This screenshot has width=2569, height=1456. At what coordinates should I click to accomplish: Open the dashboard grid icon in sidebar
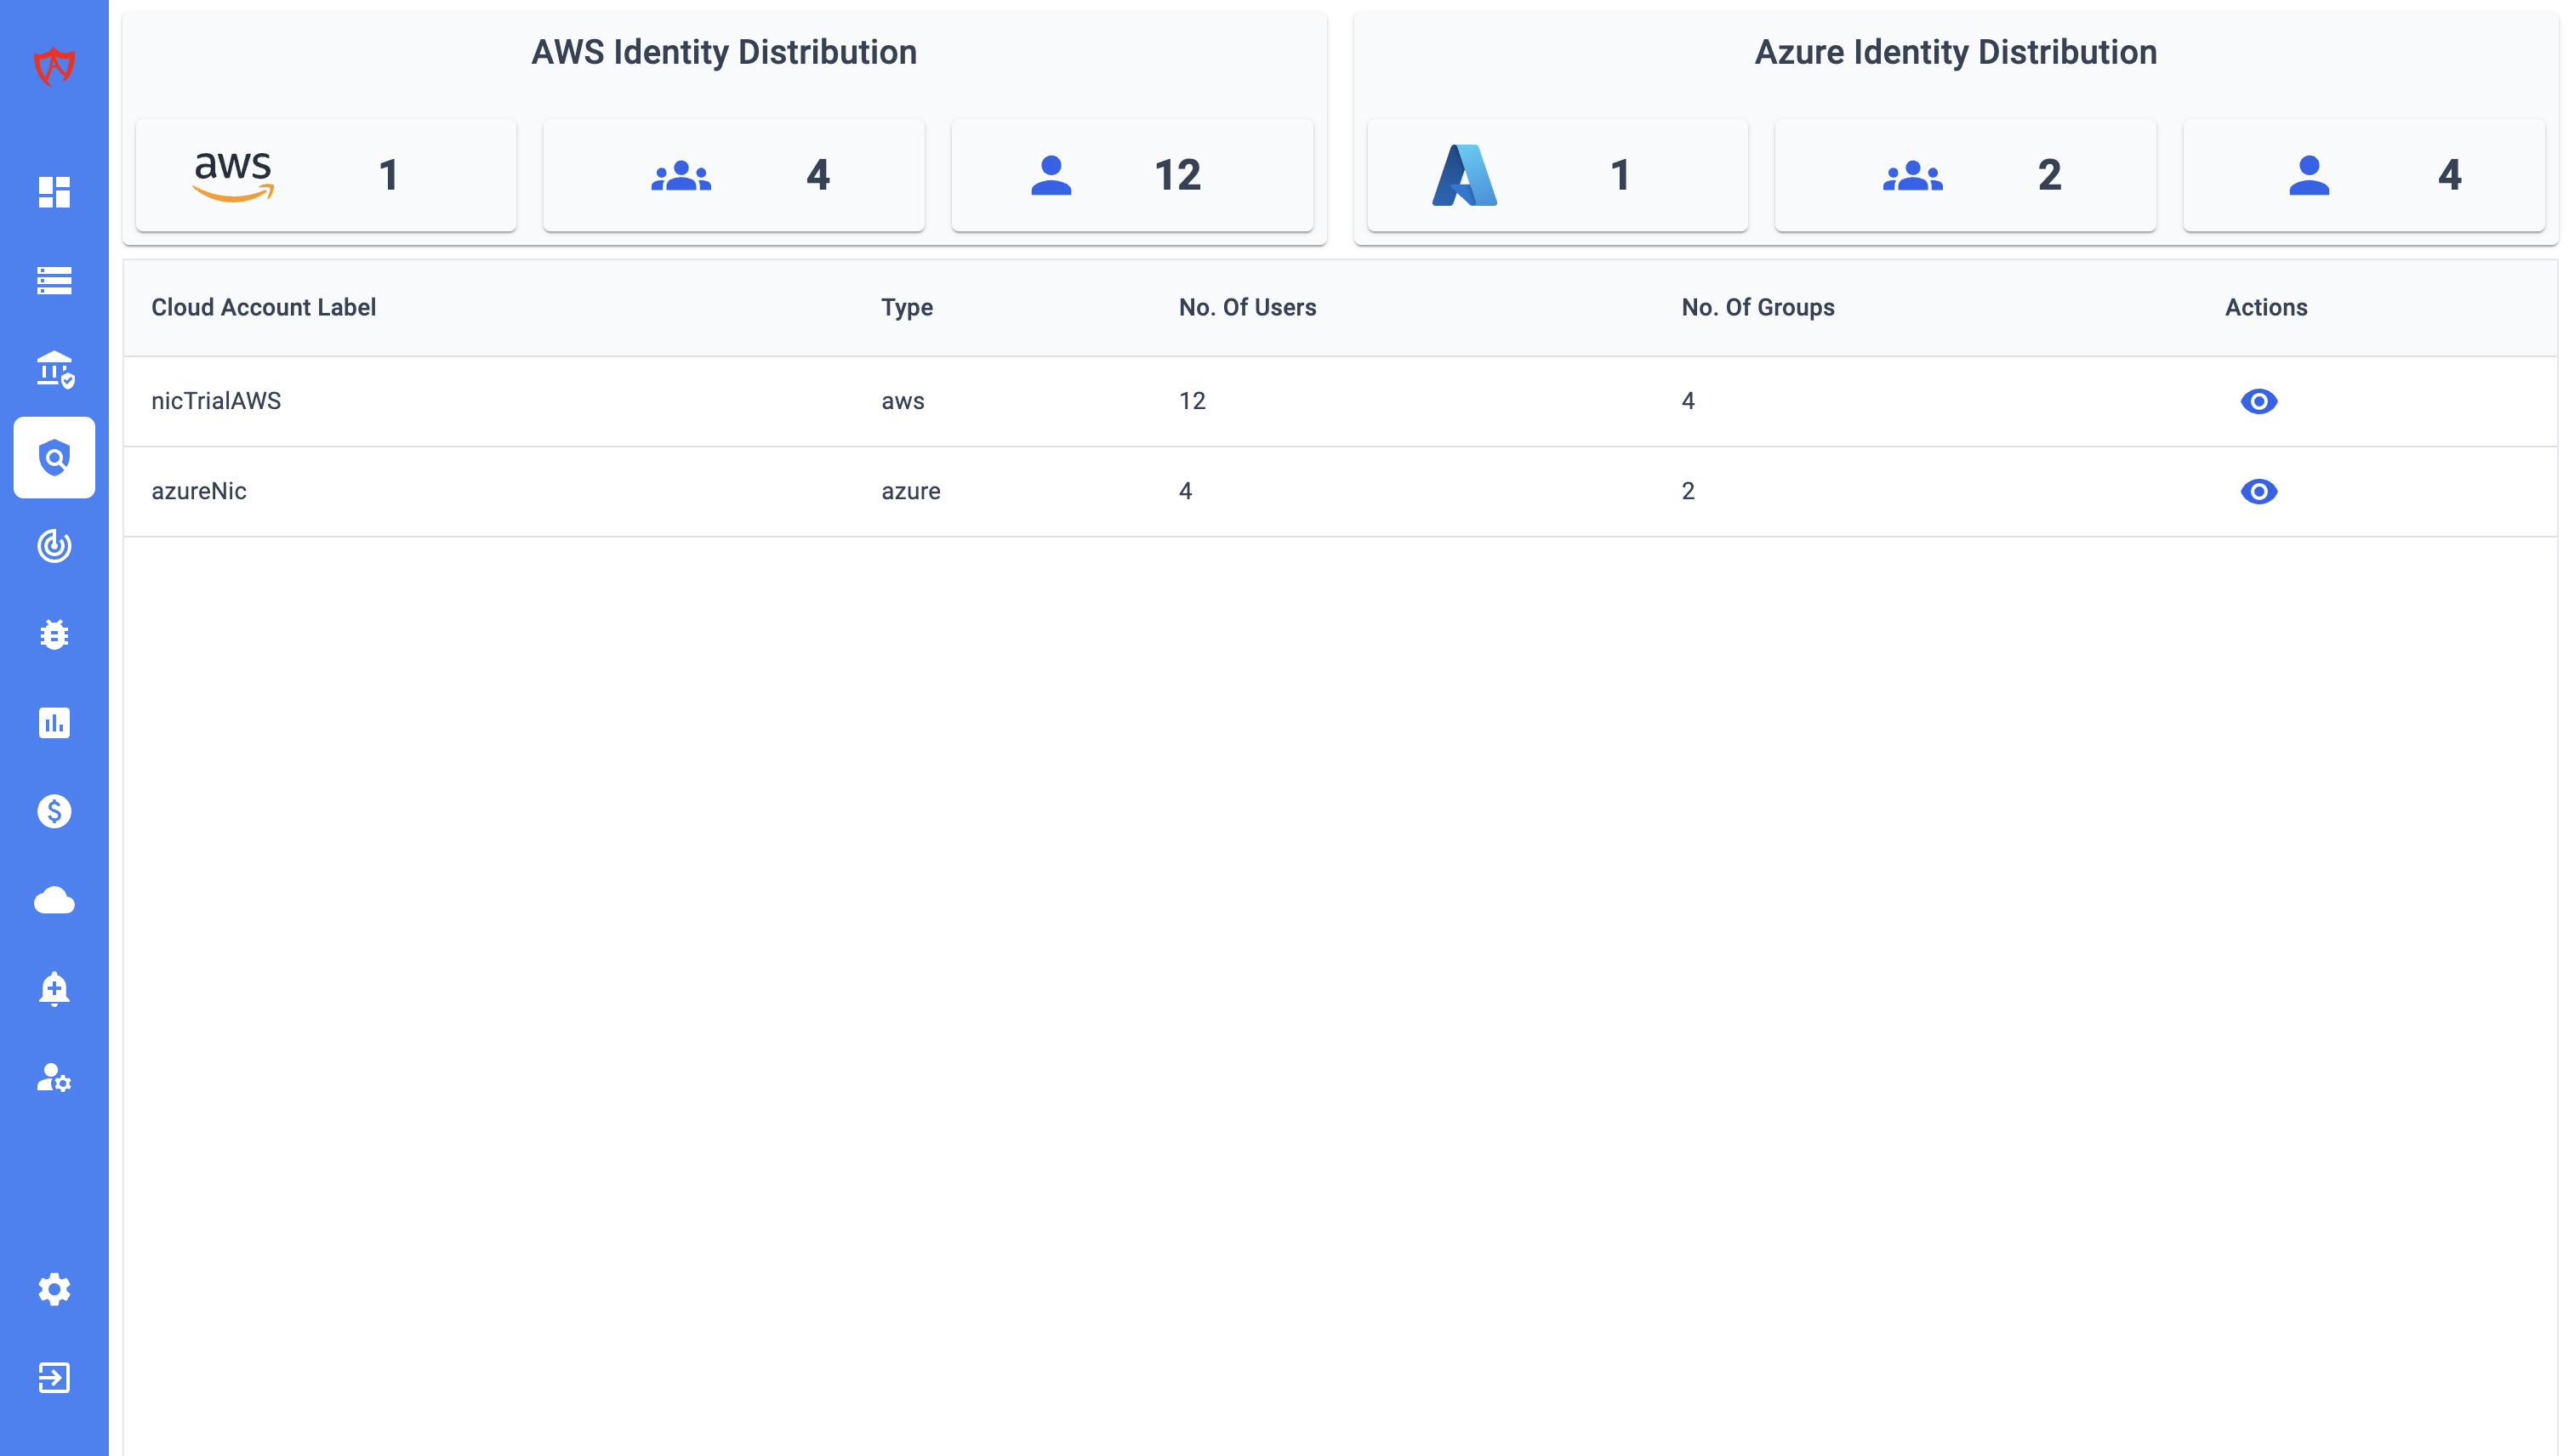[x=54, y=192]
